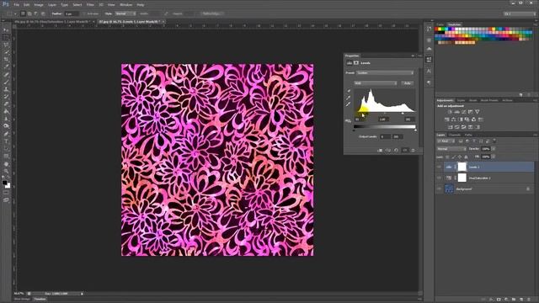Switch to the Channels tab
Screen dimensions: 539x303
(455, 135)
